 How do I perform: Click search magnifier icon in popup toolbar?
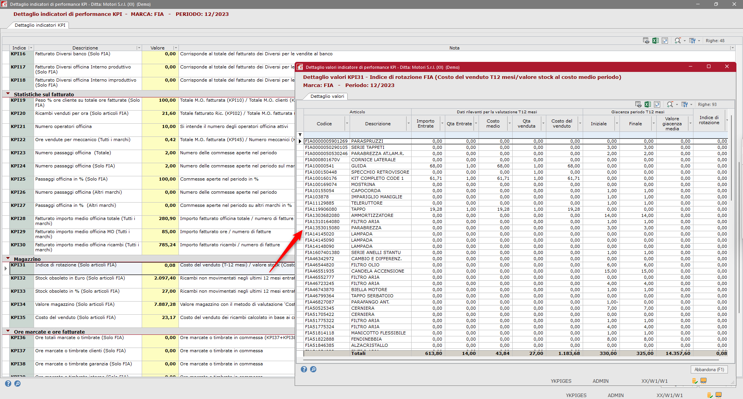[670, 104]
